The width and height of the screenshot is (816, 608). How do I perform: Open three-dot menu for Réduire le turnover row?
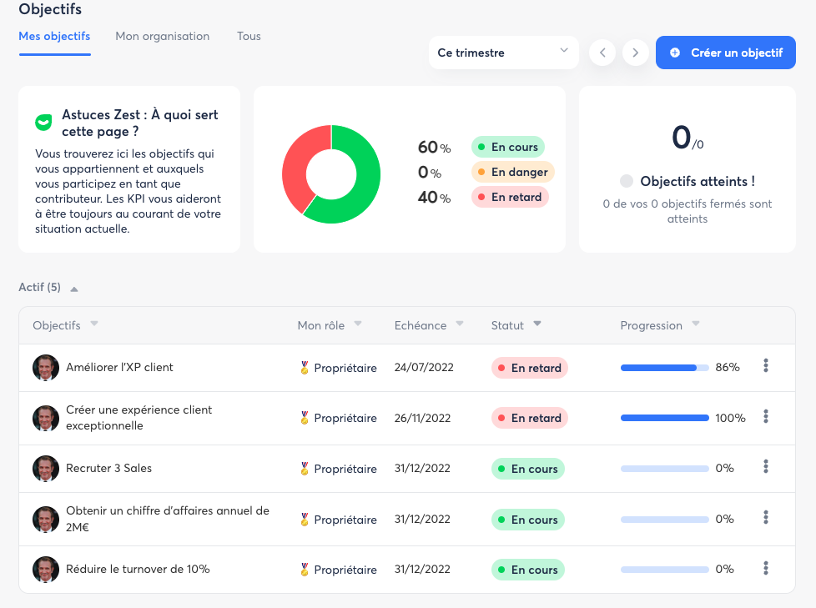(x=765, y=569)
